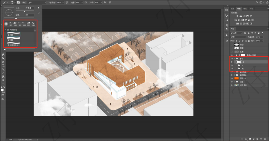Click the share icon at top right
This screenshot has height=141, width=269.
[267, 2]
